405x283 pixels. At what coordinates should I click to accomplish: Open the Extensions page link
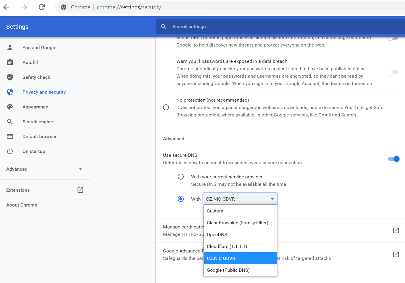pos(18,190)
